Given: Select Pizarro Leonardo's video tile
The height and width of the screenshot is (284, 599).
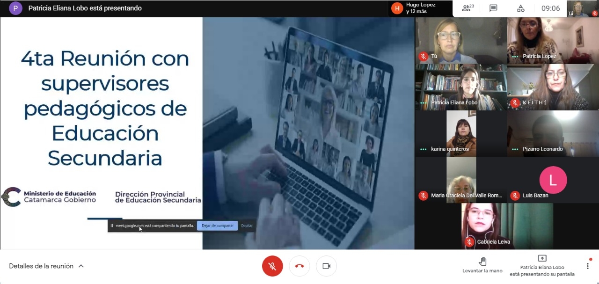Looking at the screenshot, I should (553, 133).
